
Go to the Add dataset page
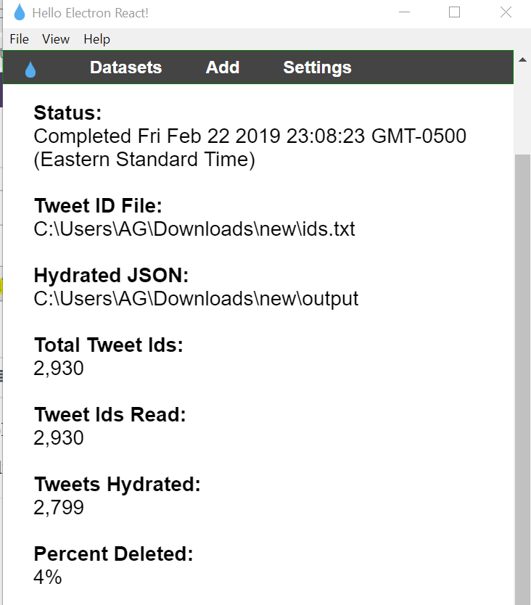pyautogui.click(x=223, y=67)
